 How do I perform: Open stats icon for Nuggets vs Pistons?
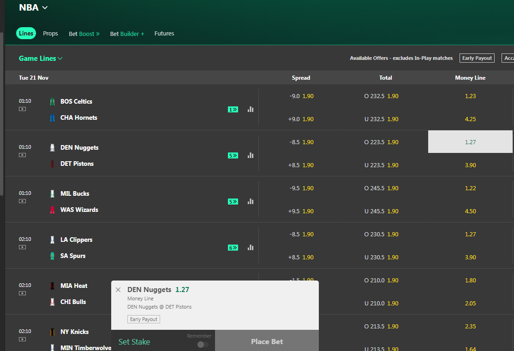point(251,155)
